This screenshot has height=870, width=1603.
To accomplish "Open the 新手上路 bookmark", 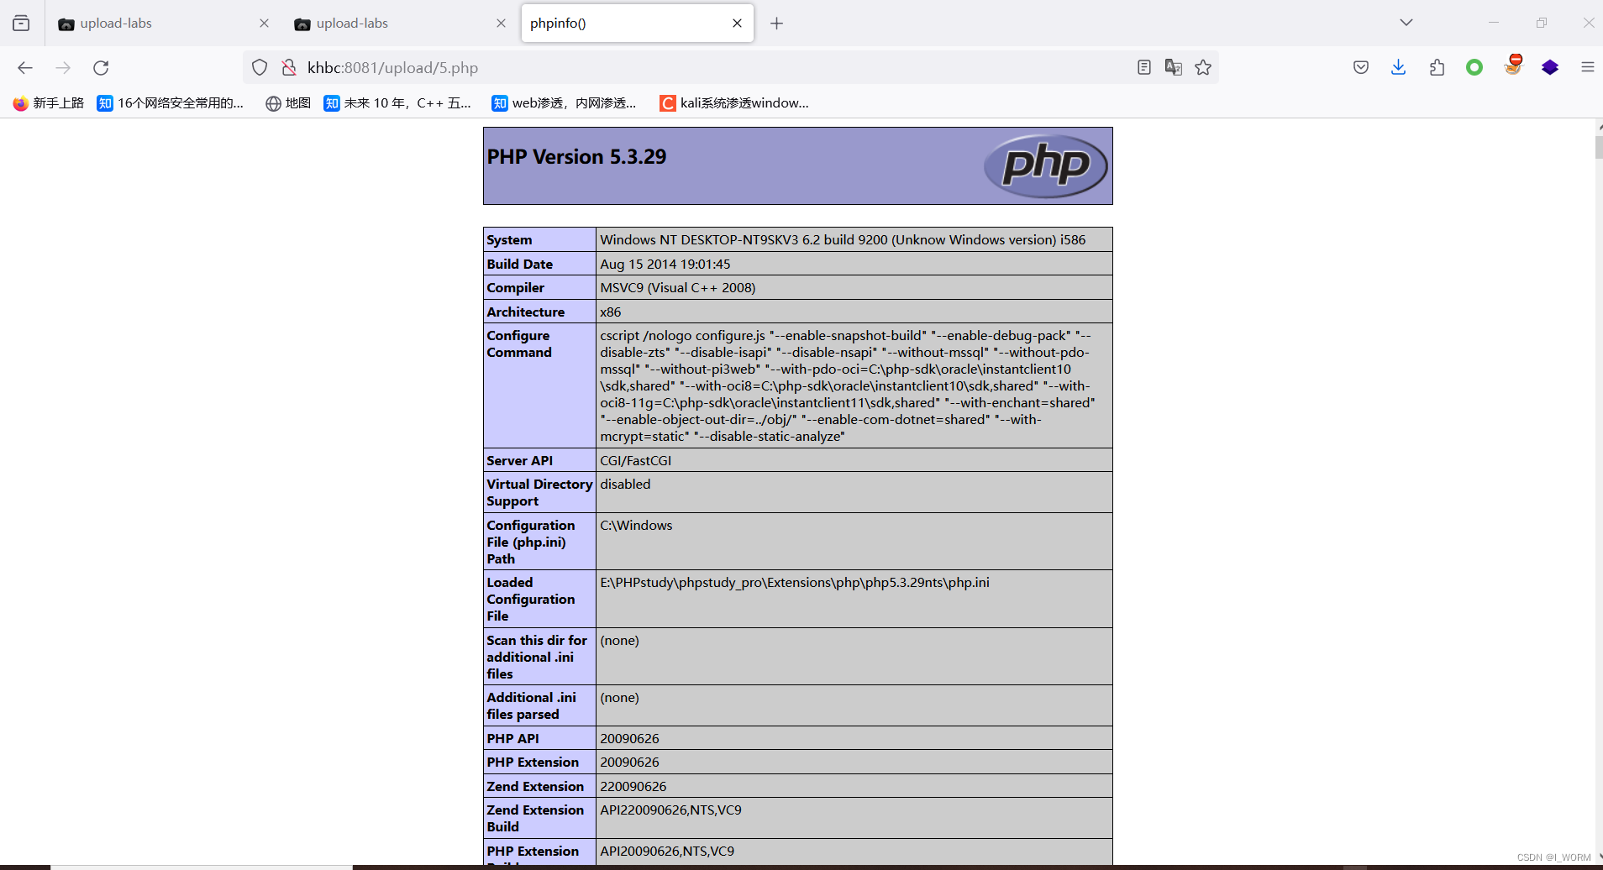I will click(49, 103).
